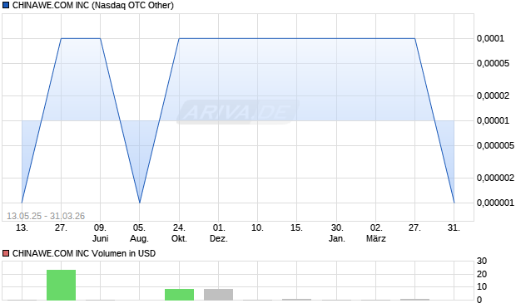This screenshot has height=308, width=516.
Task: Click the 0,00001 price axis label
Action: 493,120
